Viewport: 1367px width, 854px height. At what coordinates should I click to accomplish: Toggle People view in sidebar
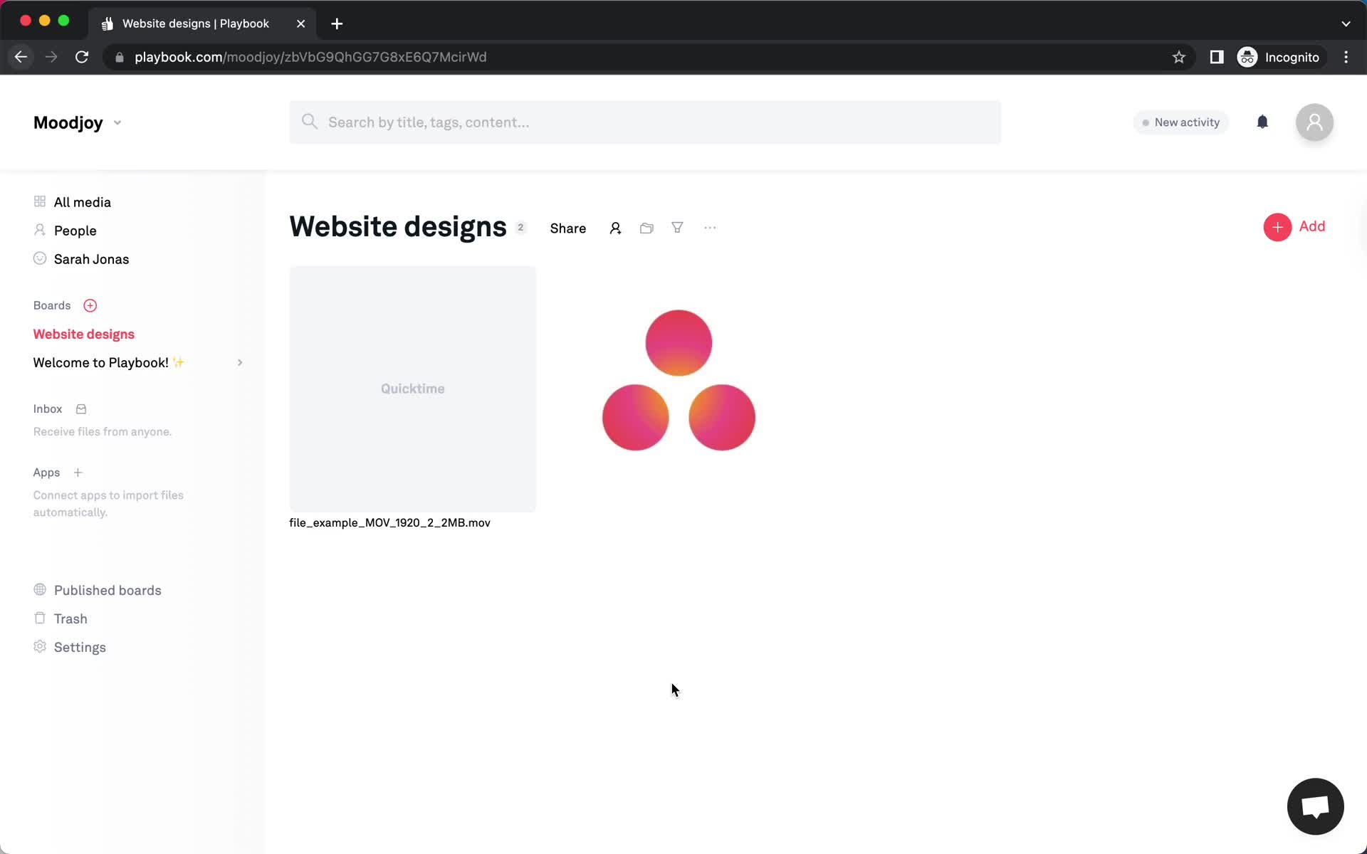tap(75, 231)
